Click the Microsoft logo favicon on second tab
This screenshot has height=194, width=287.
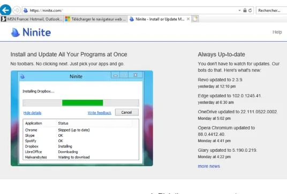[67, 19]
